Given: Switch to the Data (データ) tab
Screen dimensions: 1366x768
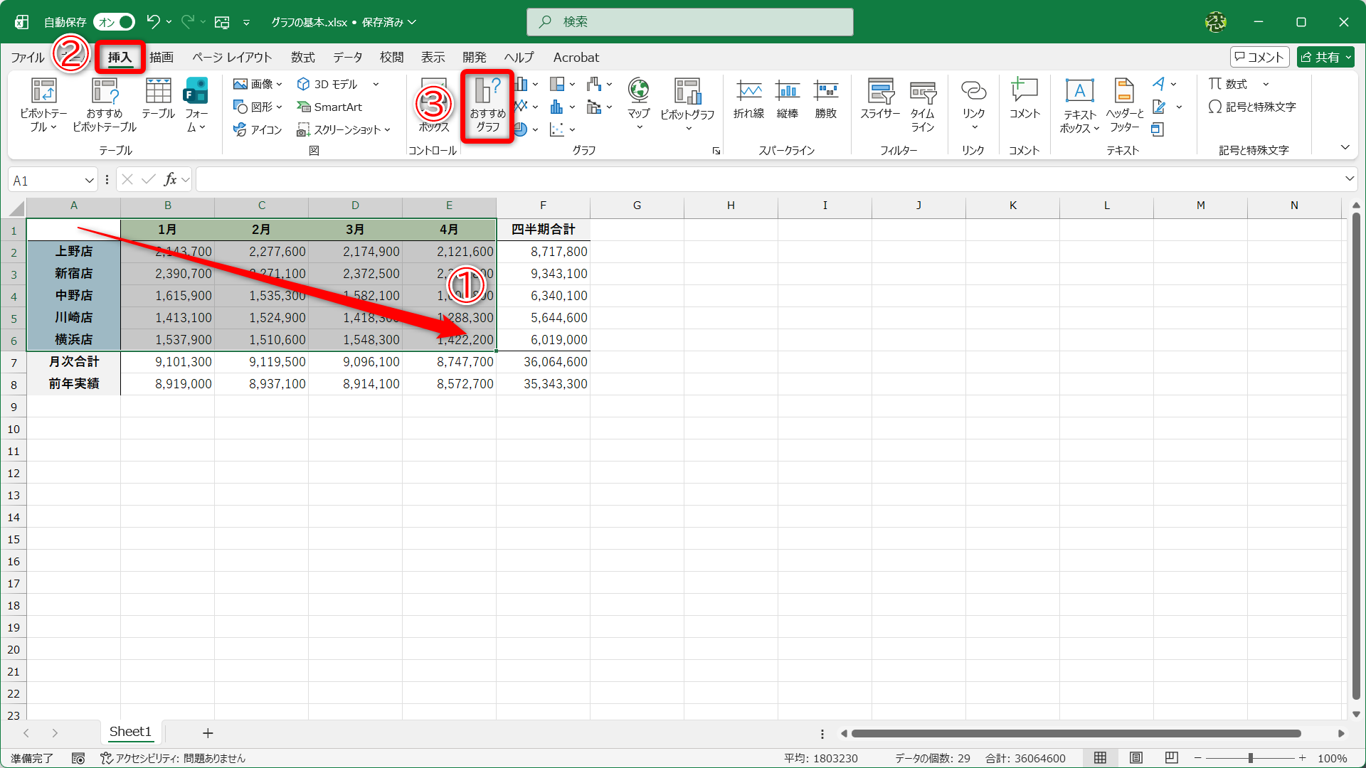Looking at the screenshot, I should (347, 58).
